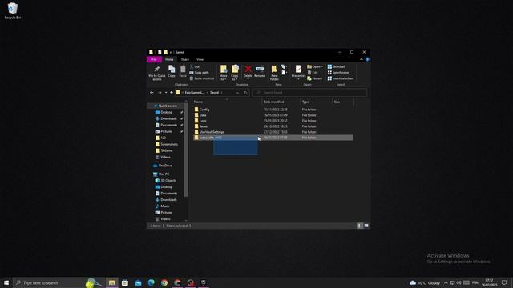Switch to the View ribbon tab
Viewport: 513px width, 288px height.
point(200,59)
